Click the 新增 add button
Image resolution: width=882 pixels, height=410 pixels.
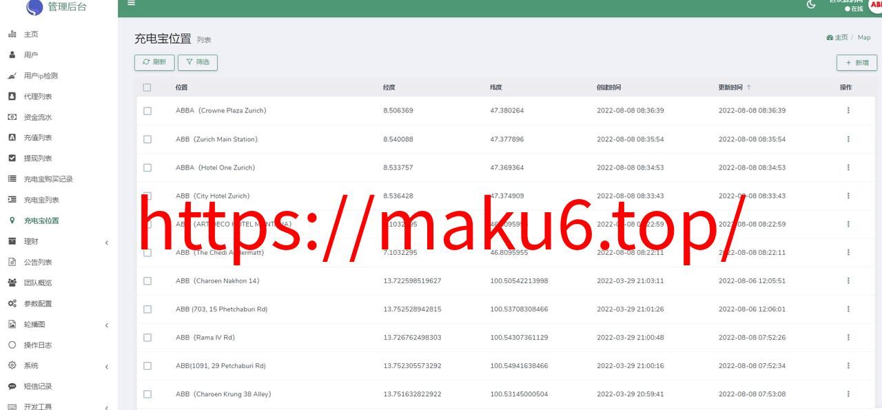(857, 63)
